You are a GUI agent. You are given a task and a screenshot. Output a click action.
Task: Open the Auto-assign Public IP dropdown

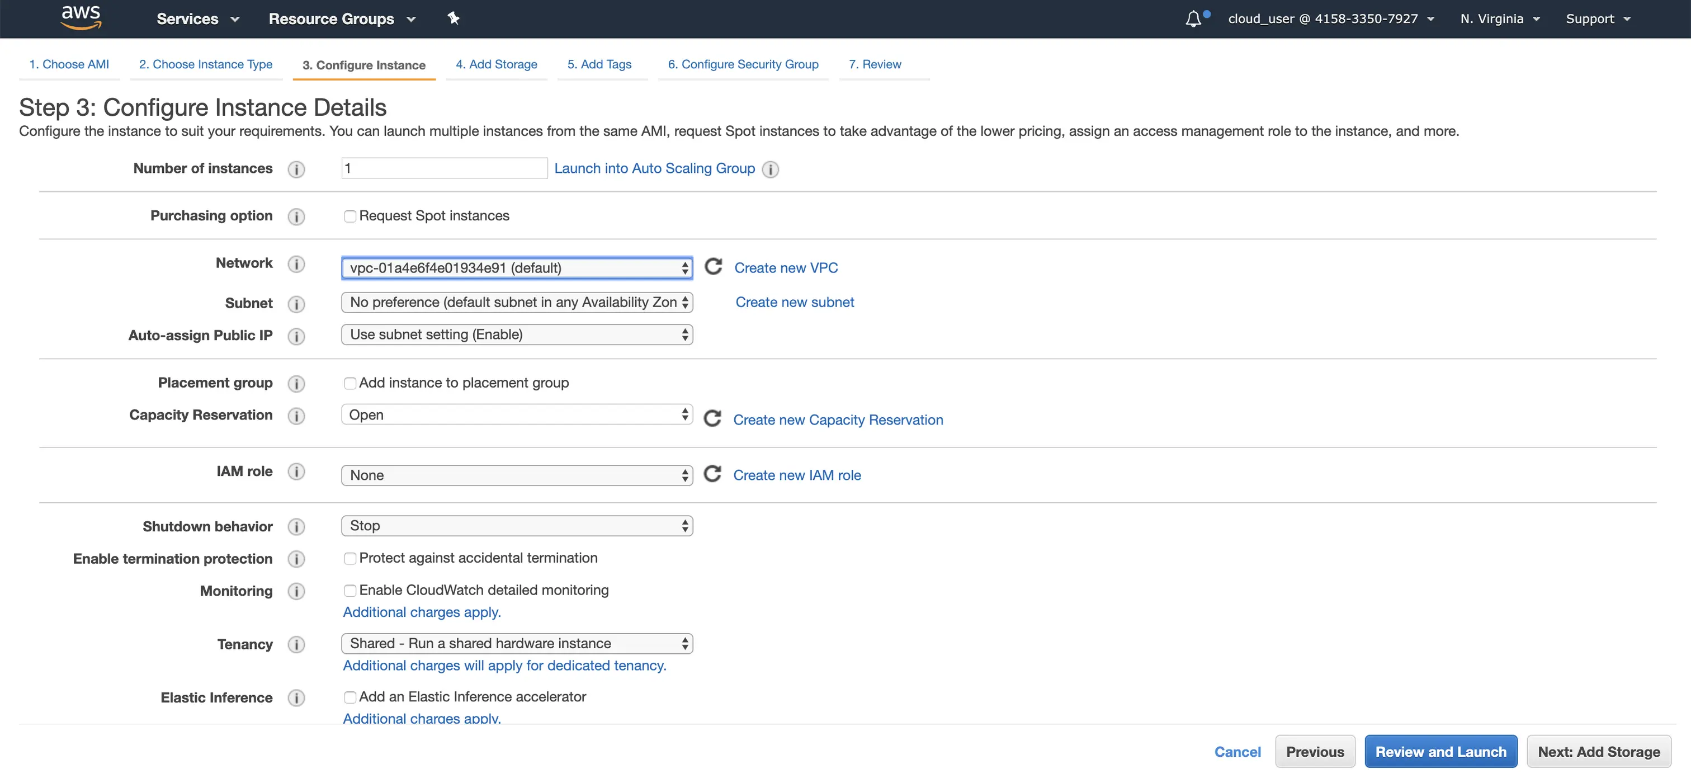point(517,334)
